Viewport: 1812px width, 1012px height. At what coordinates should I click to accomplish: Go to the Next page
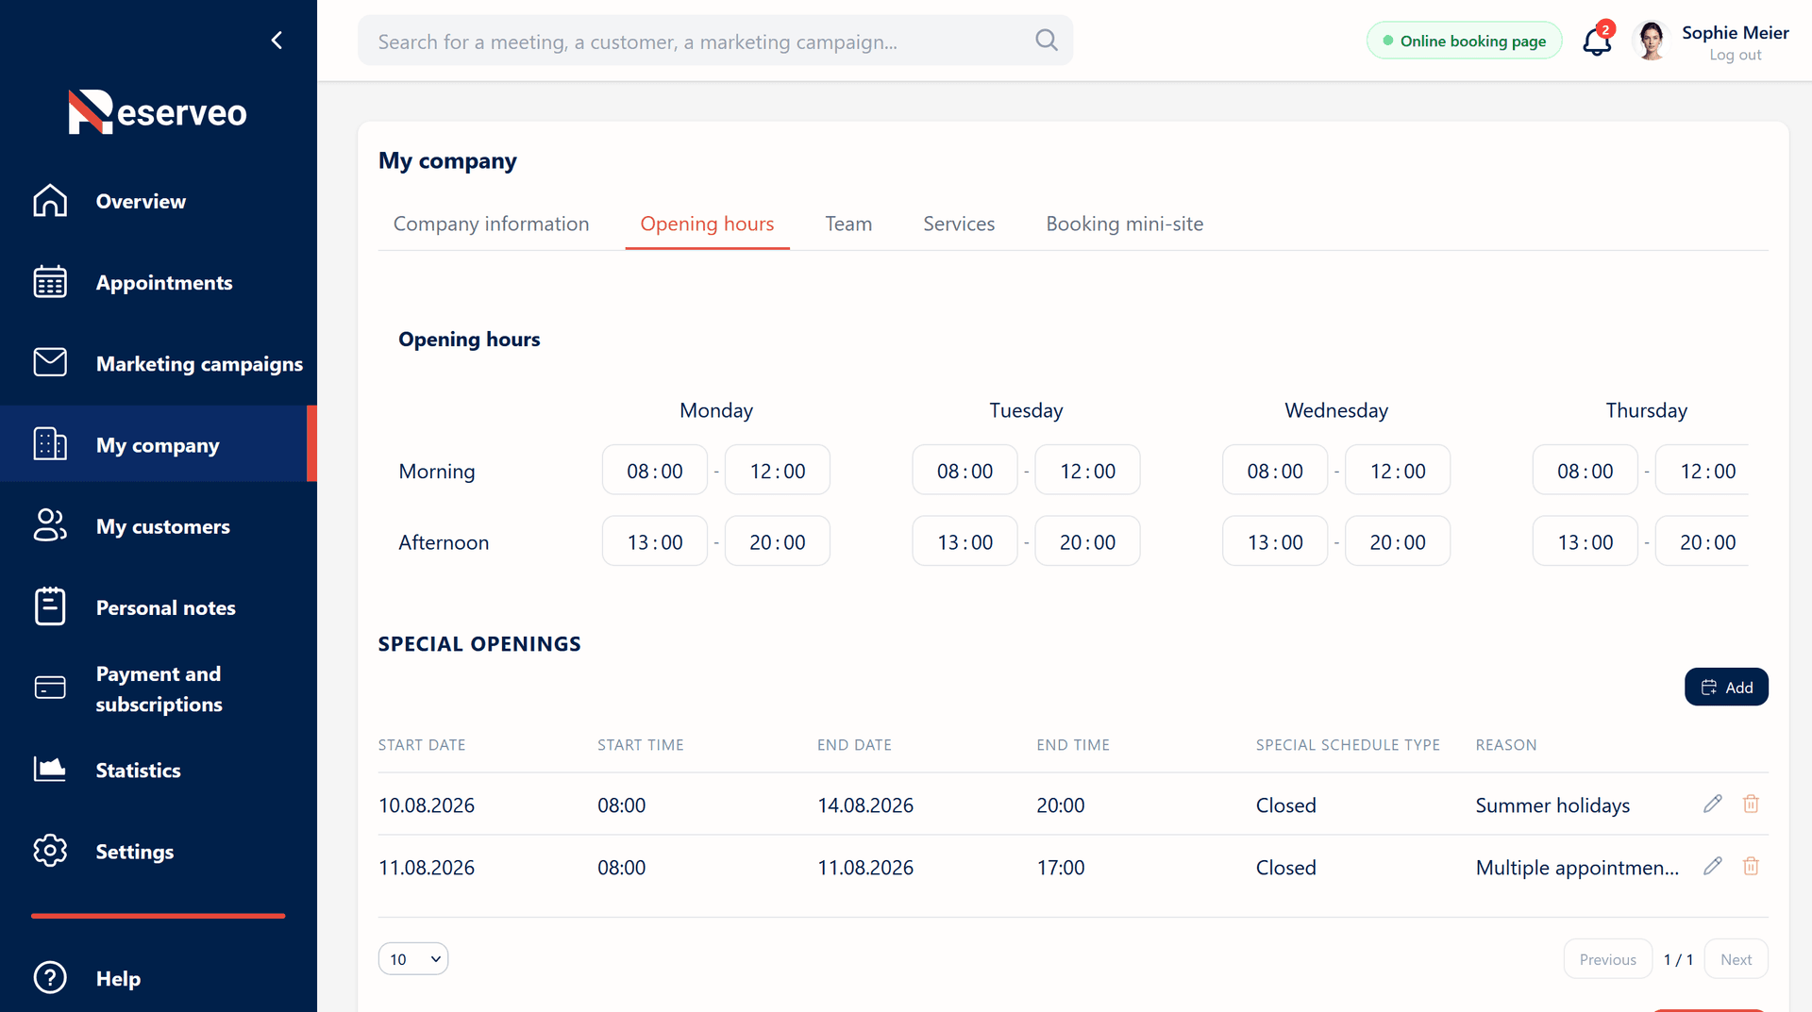(x=1736, y=959)
